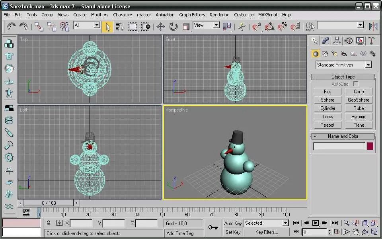Viewport: 382px width, 239px height.
Task: Activate the Select and Rotate tool
Action: point(173,26)
